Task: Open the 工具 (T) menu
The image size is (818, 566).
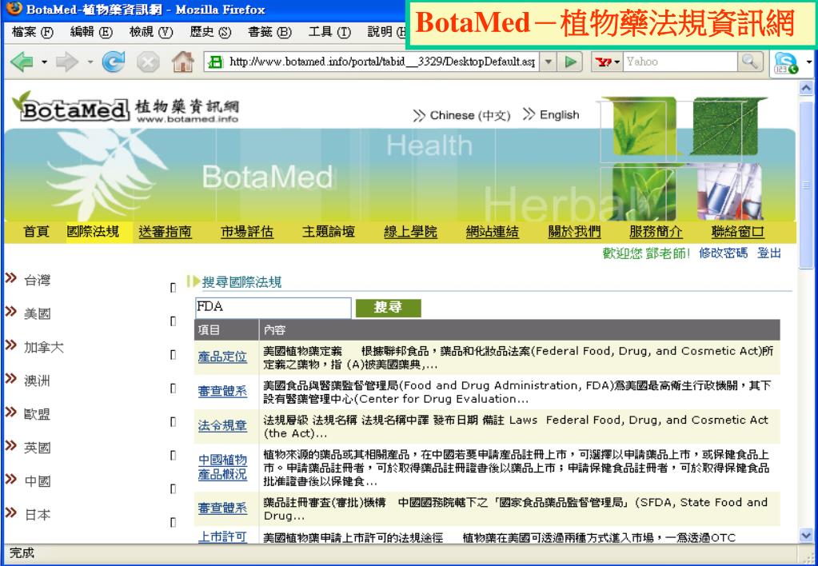Action: pos(329,32)
